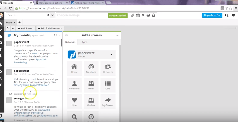Image resolution: width=238 pixels, height=122 pixels.
Task: Click the #PPC hashtag link
Action: click(35, 53)
